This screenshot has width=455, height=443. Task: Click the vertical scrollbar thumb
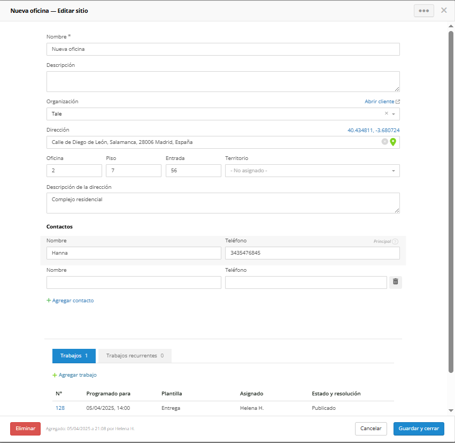tap(451, 202)
